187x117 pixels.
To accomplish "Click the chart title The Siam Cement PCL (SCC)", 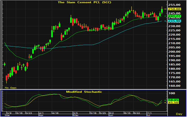I will click(84, 2).
